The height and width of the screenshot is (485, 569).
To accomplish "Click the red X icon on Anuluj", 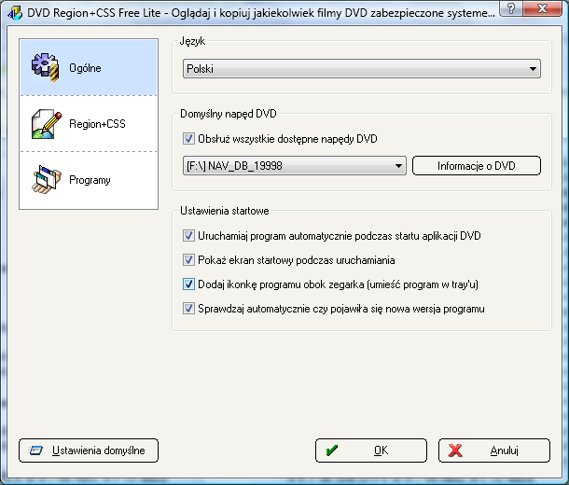I will (x=455, y=450).
